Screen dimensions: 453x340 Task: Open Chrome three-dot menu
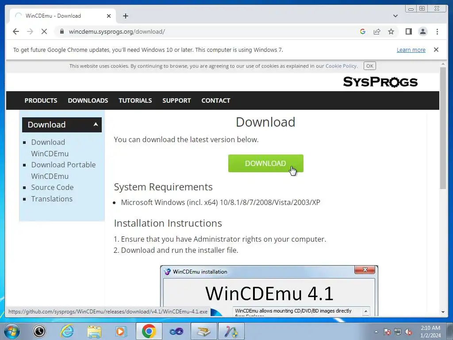click(x=437, y=31)
